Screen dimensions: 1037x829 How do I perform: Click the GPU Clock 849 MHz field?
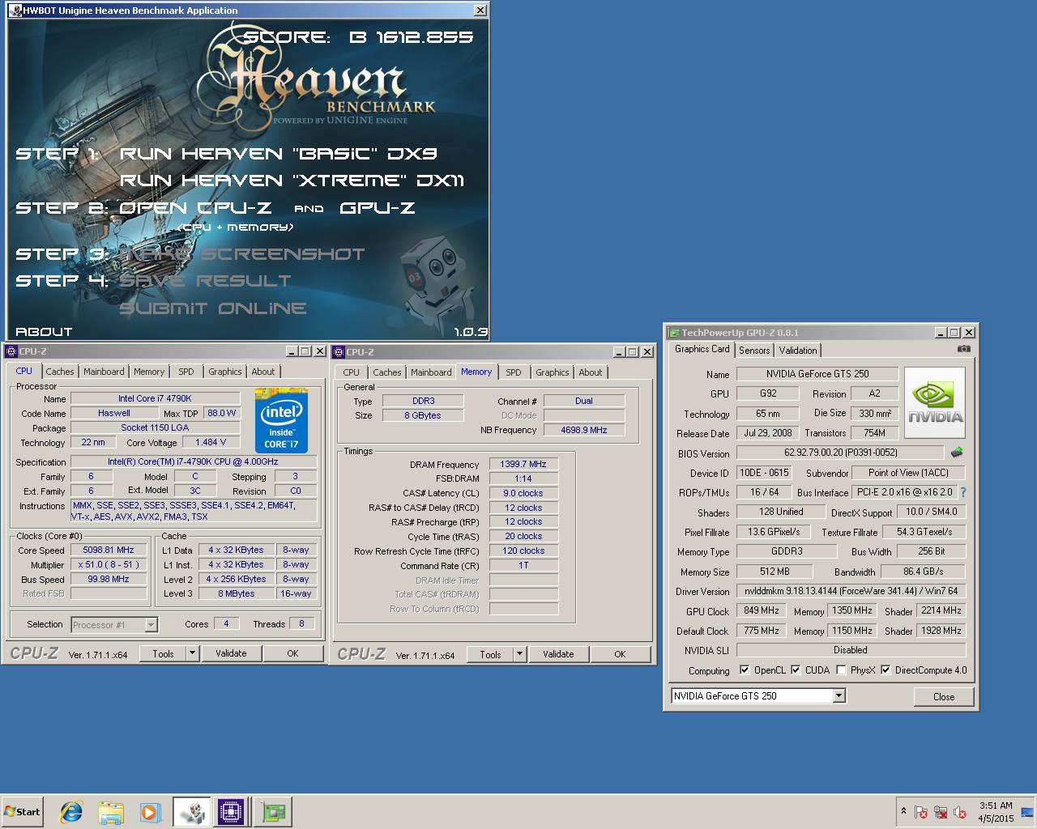[x=761, y=610]
